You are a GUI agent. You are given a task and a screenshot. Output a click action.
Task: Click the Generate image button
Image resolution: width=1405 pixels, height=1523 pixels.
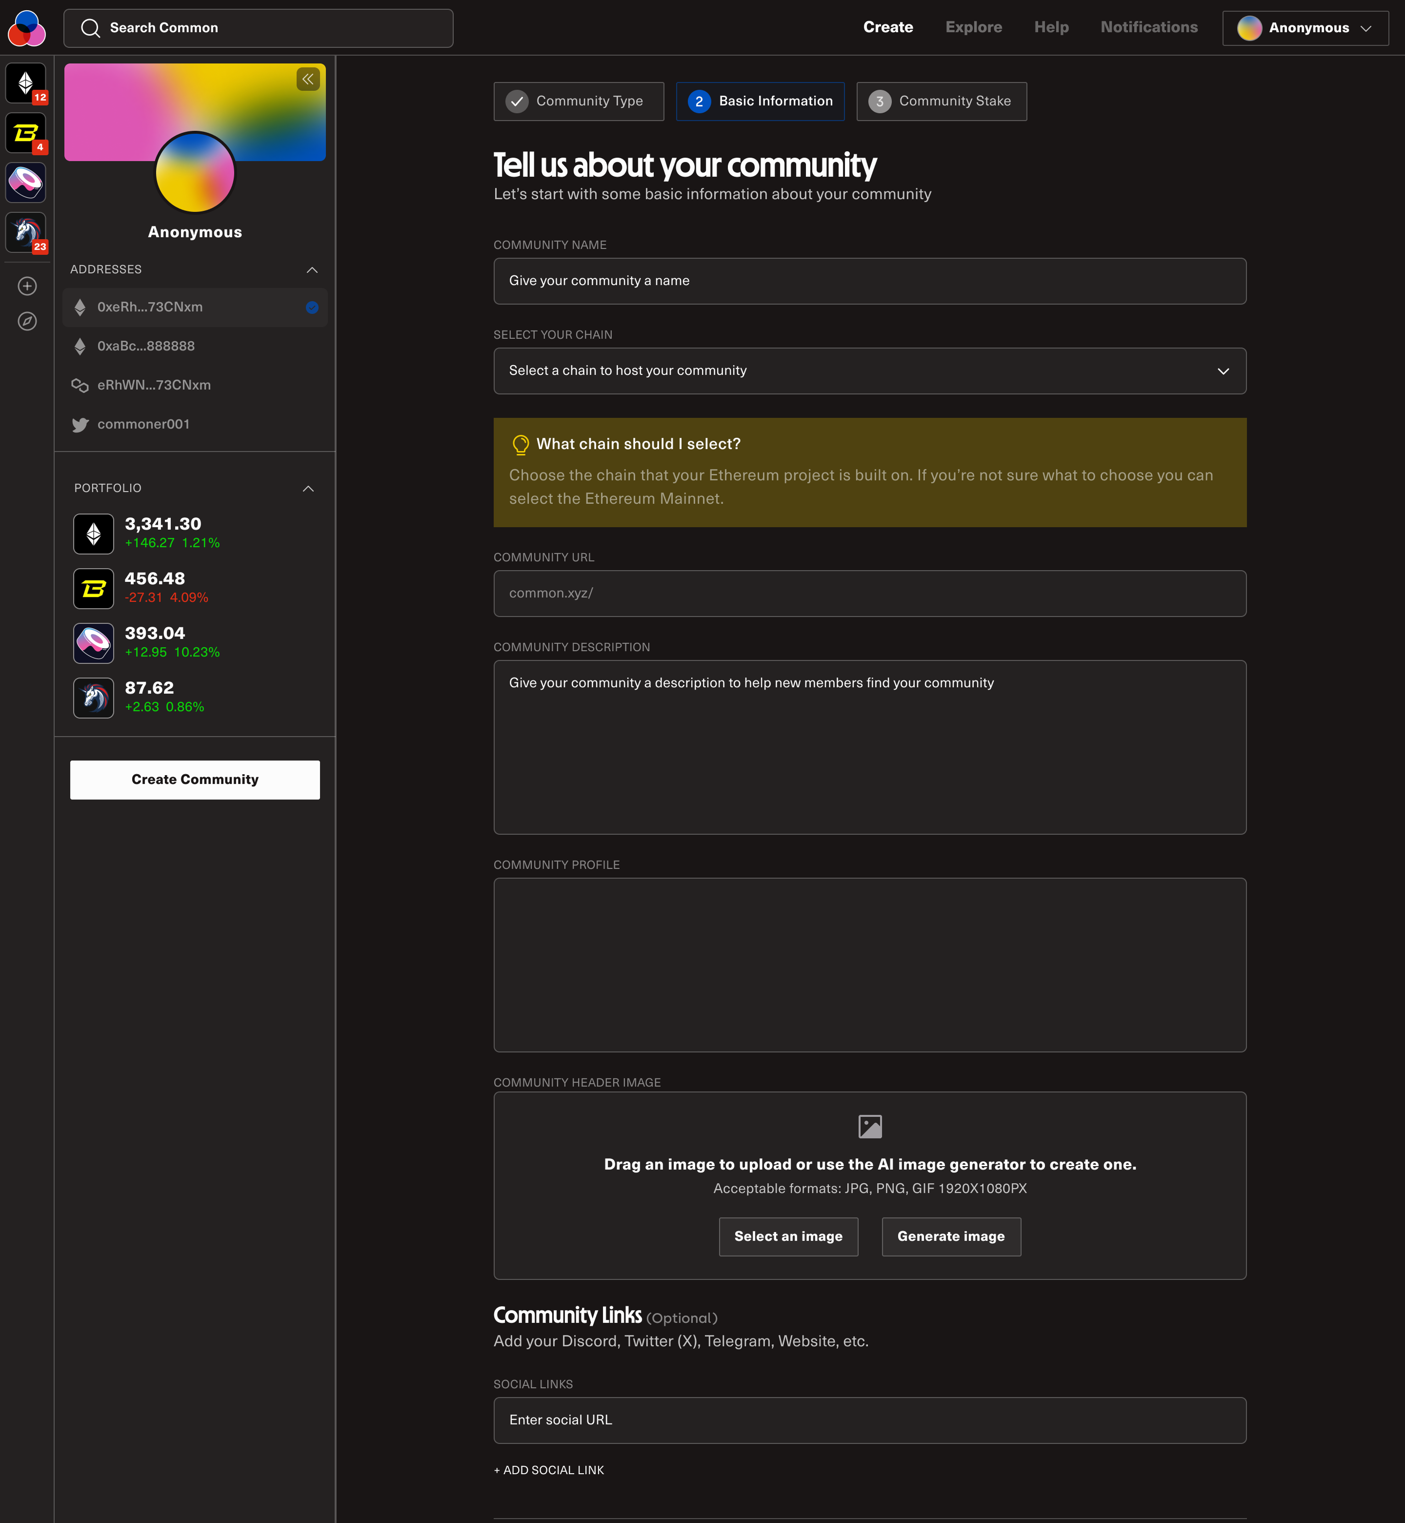tap(951, 1237)
